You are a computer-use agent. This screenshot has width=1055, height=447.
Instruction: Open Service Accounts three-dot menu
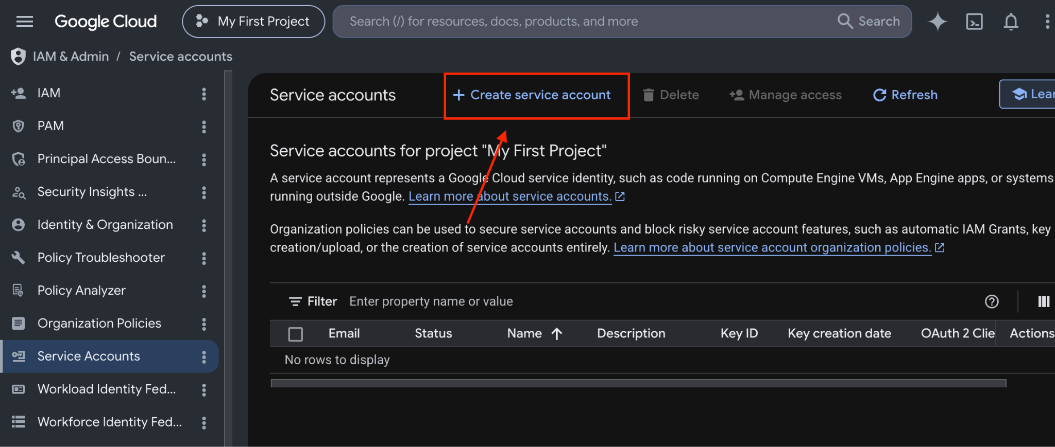click(204, 357)
